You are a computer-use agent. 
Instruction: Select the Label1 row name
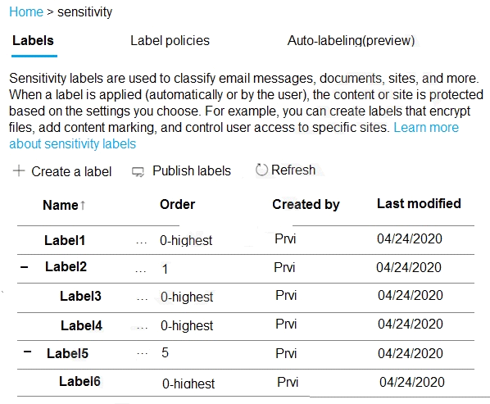click(x=65, y=240)
